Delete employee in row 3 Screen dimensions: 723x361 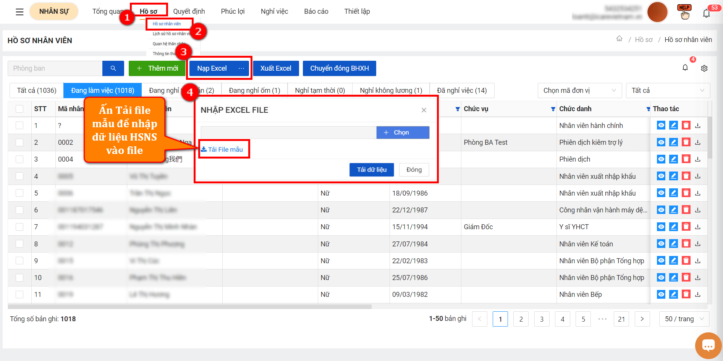686,159
